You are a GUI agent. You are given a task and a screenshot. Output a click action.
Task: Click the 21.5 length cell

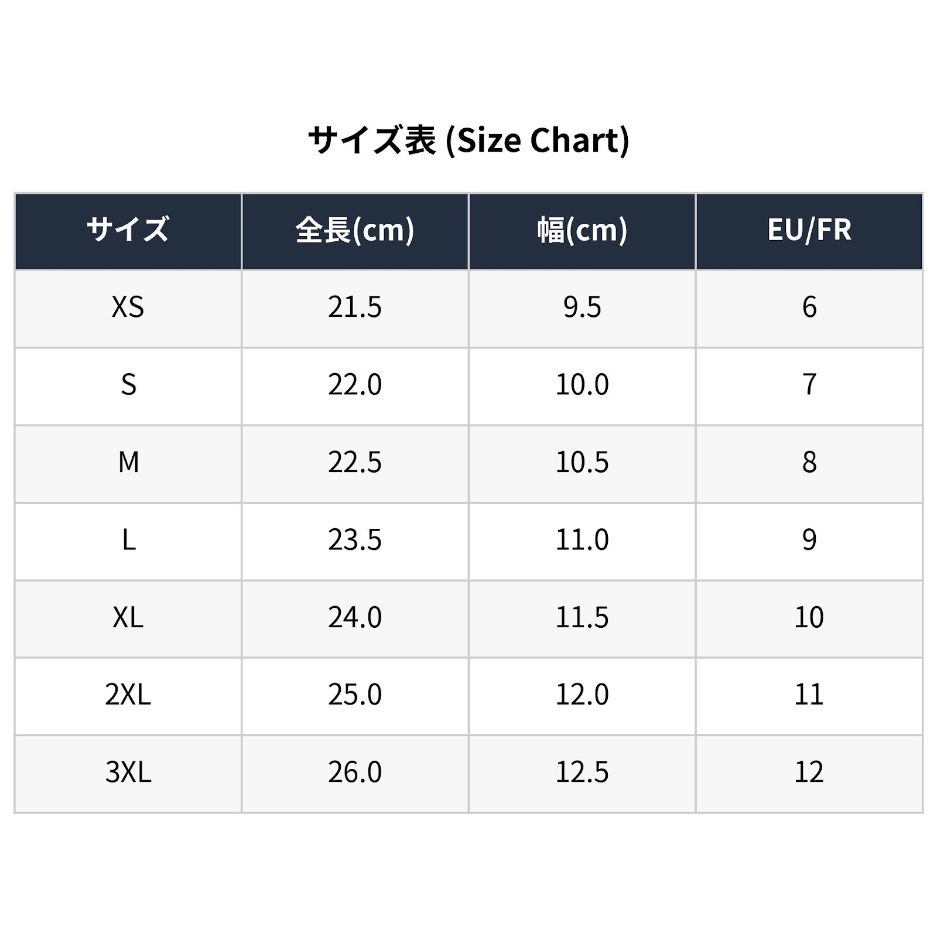[355, 308]
